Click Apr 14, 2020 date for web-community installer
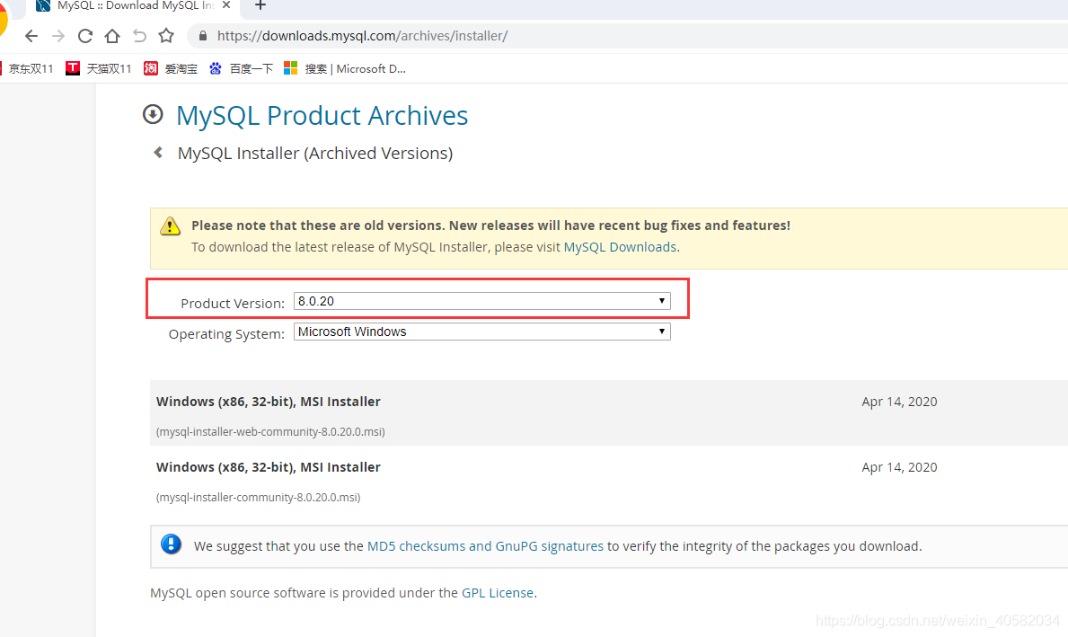1068x637 pixels. click(899, 402)
